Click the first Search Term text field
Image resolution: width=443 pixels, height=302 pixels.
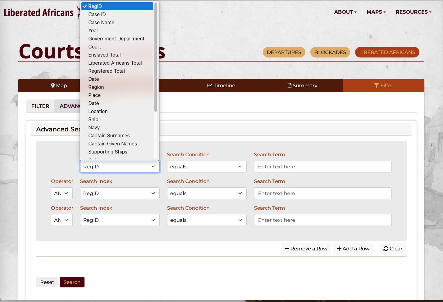pos(322,167)
